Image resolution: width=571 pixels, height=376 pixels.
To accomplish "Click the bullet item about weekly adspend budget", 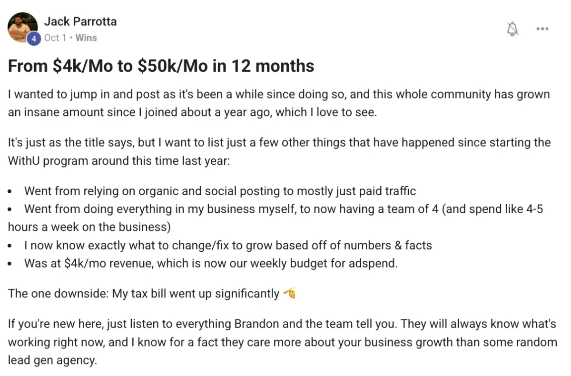I will pos(211,263).
